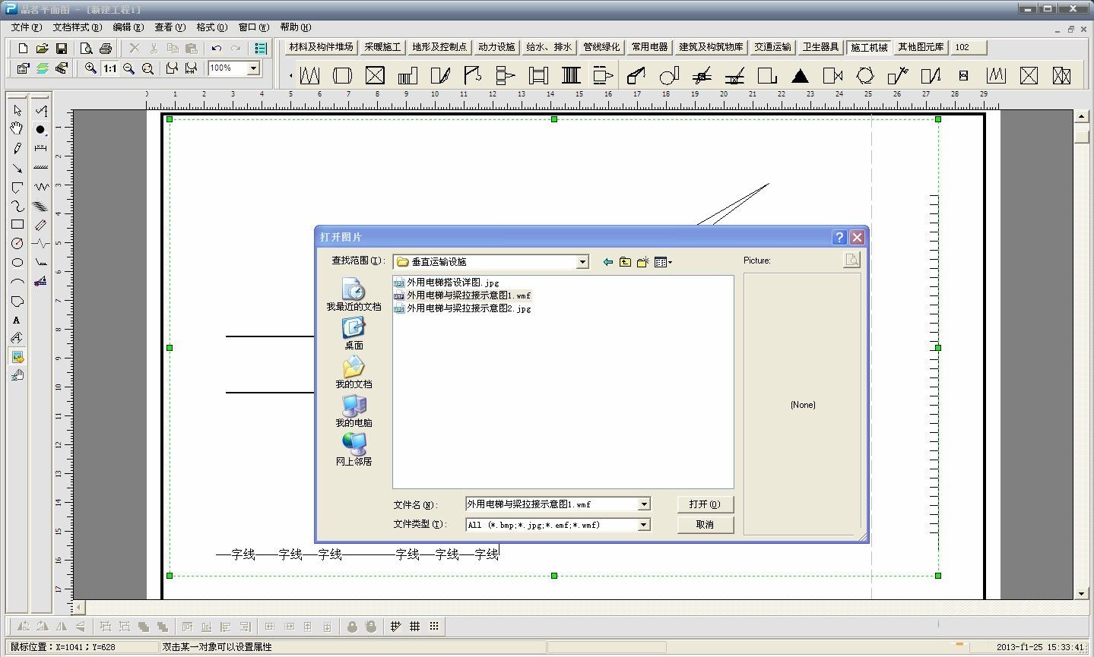The width and height of the screenshot is (1094, 657).
Task: Switch to the 常用电器 tab
Action: tap(650, 47)
